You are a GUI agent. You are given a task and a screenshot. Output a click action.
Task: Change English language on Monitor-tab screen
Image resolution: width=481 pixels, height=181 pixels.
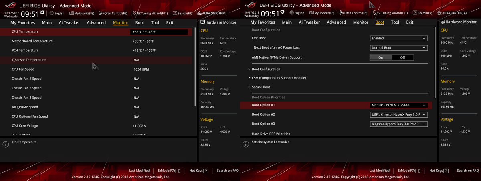57,13
